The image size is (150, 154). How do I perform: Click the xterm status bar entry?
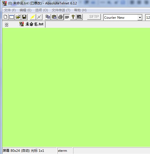(x=62, y=151)
